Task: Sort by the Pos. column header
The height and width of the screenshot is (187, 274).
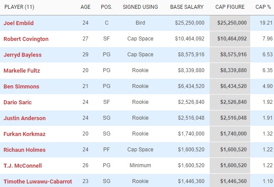Action: click(x=106, y=7)
